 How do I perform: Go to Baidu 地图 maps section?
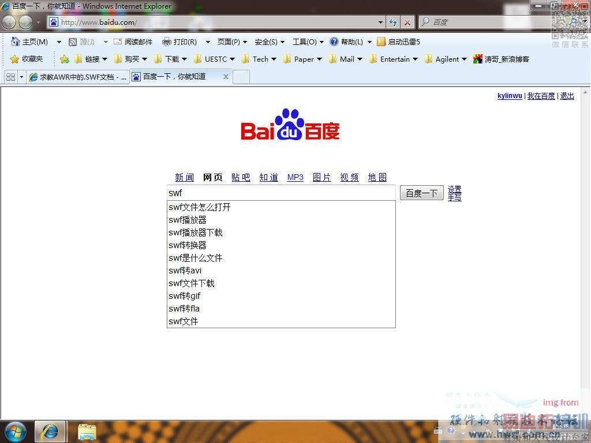(x=377, y=177)
